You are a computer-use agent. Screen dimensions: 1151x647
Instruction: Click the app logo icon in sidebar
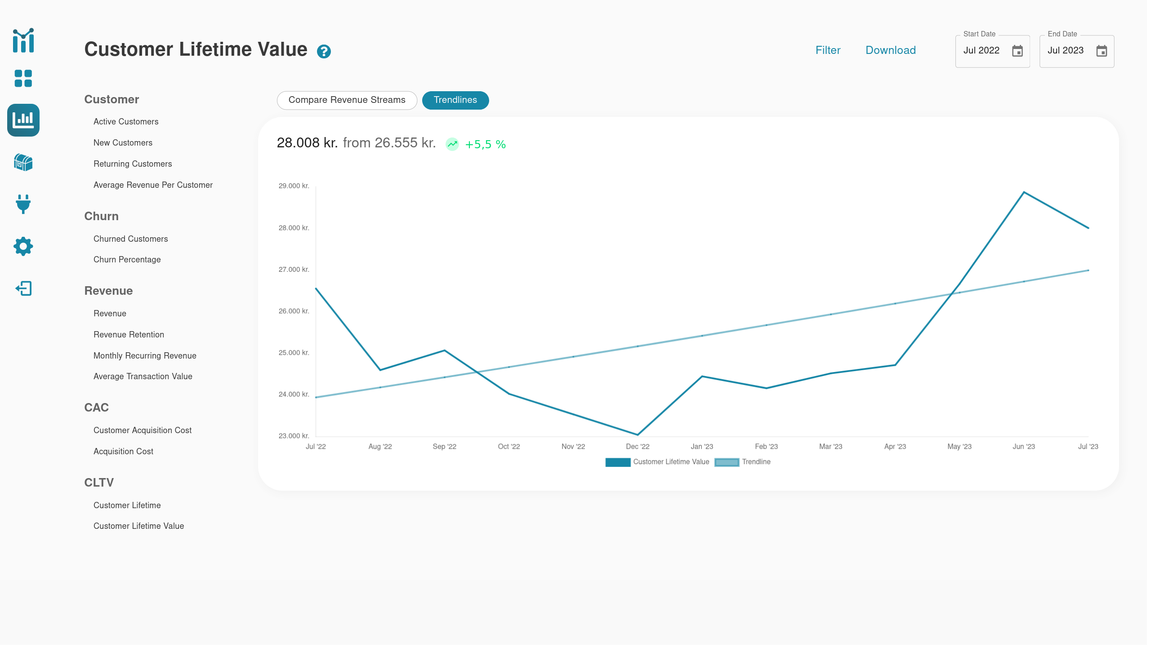tap(23, 41)
